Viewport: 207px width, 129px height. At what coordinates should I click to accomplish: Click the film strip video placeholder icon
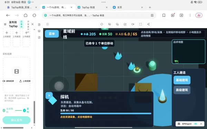[x=17, y=71]
